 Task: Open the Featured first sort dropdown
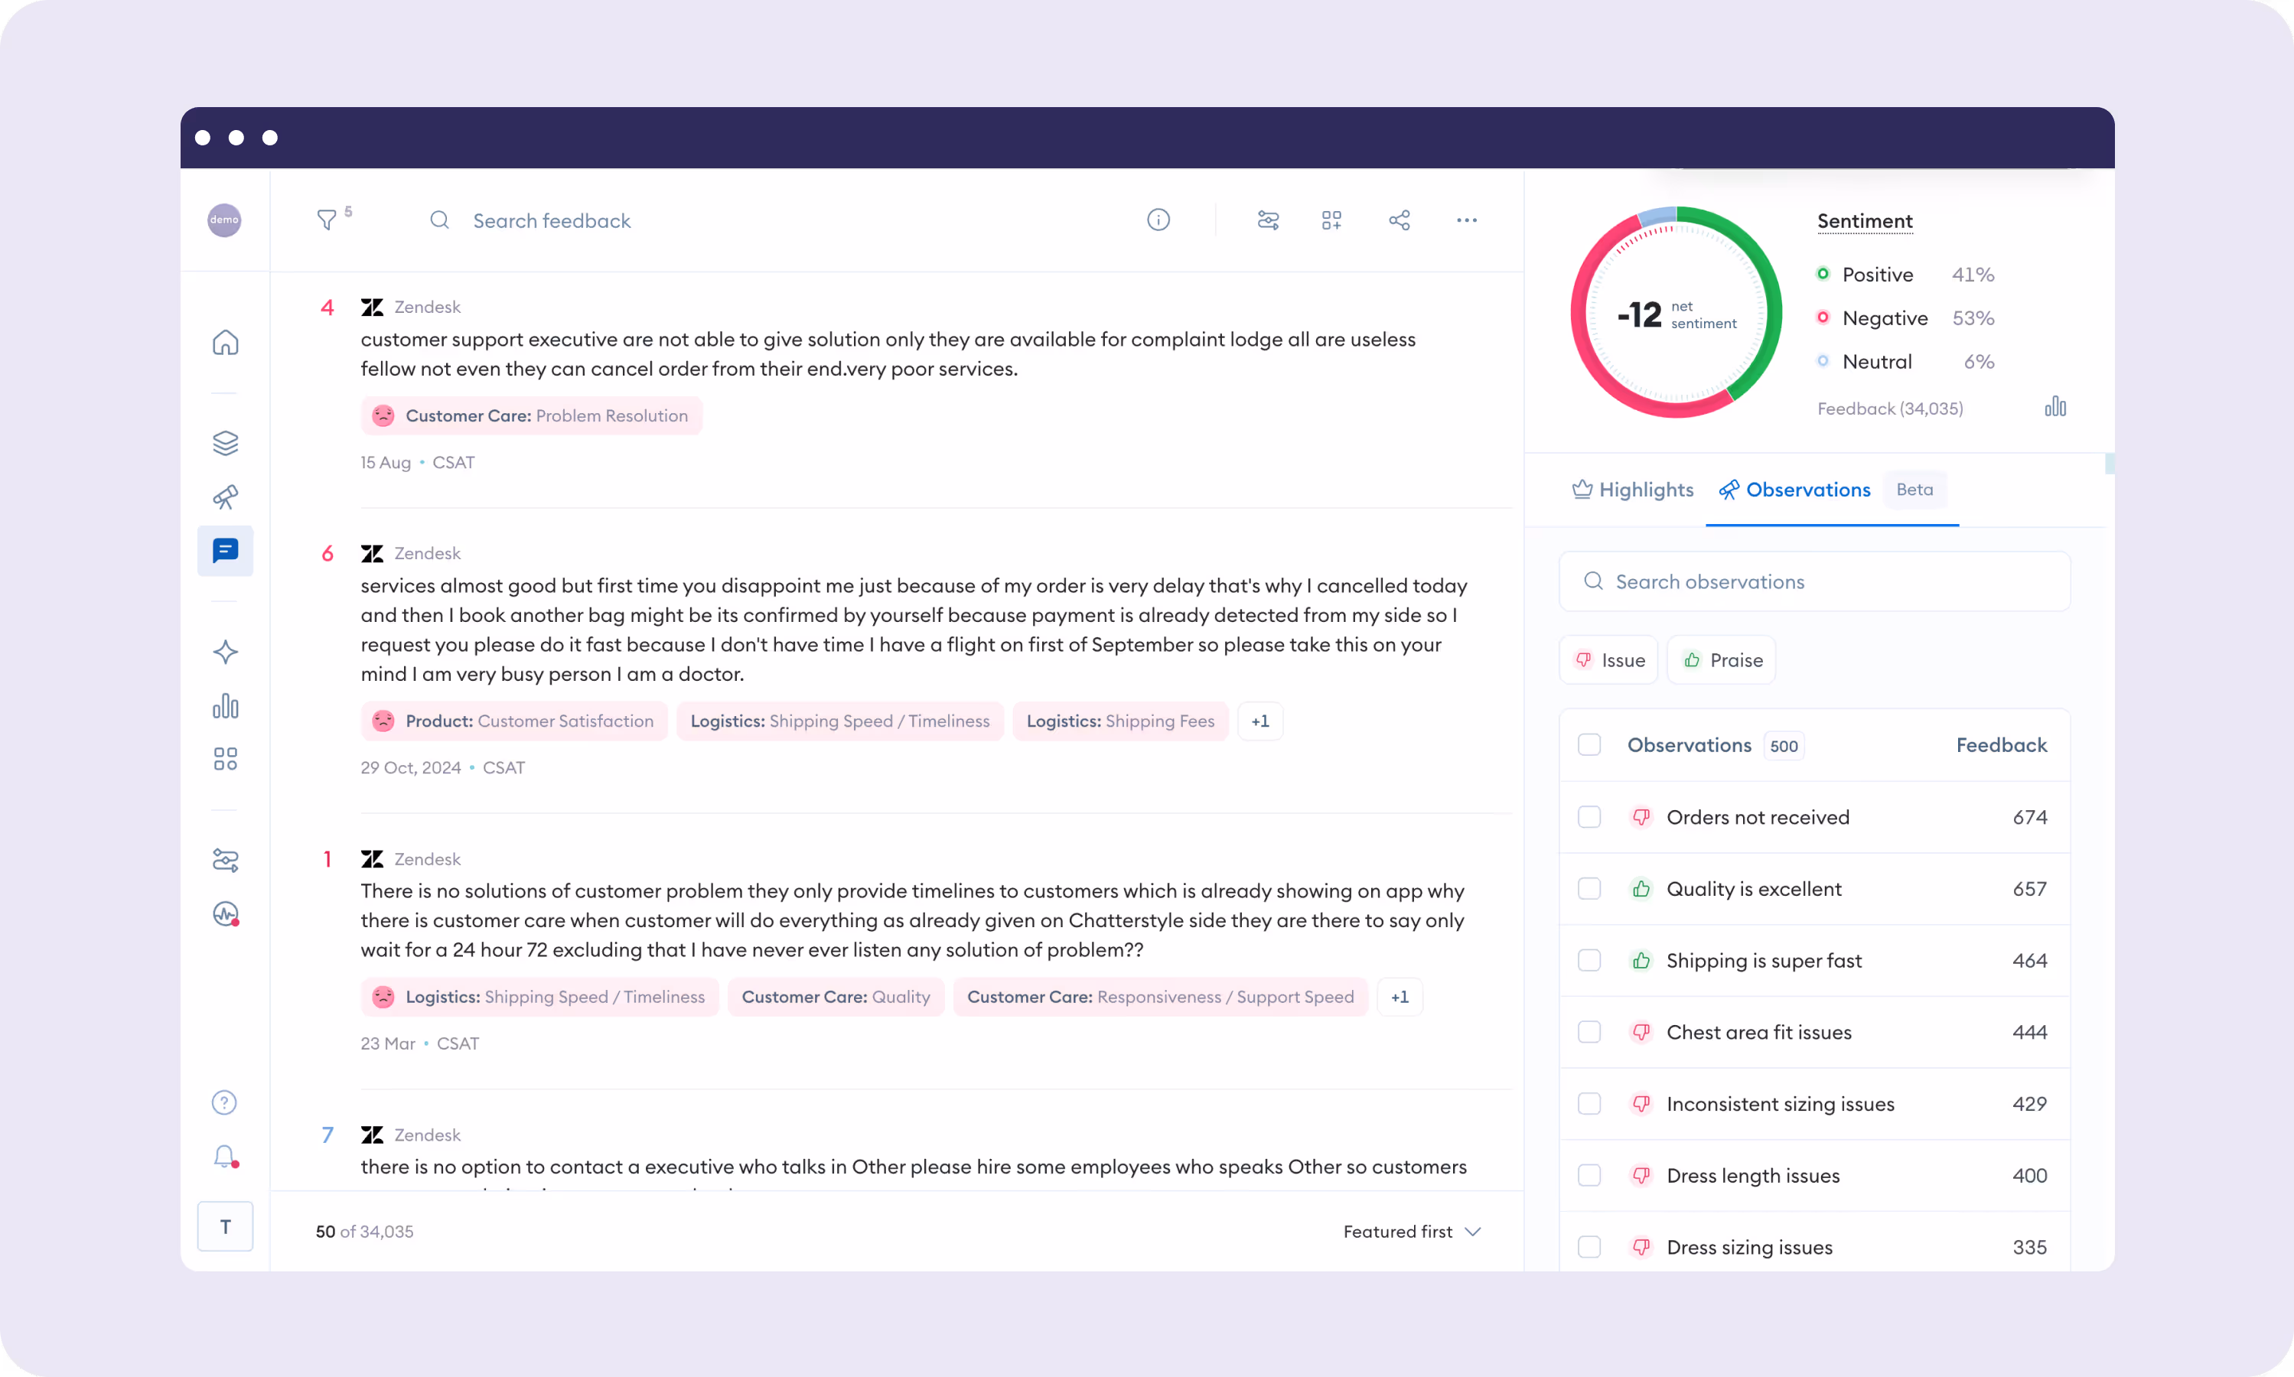tap(1412, 1232)
